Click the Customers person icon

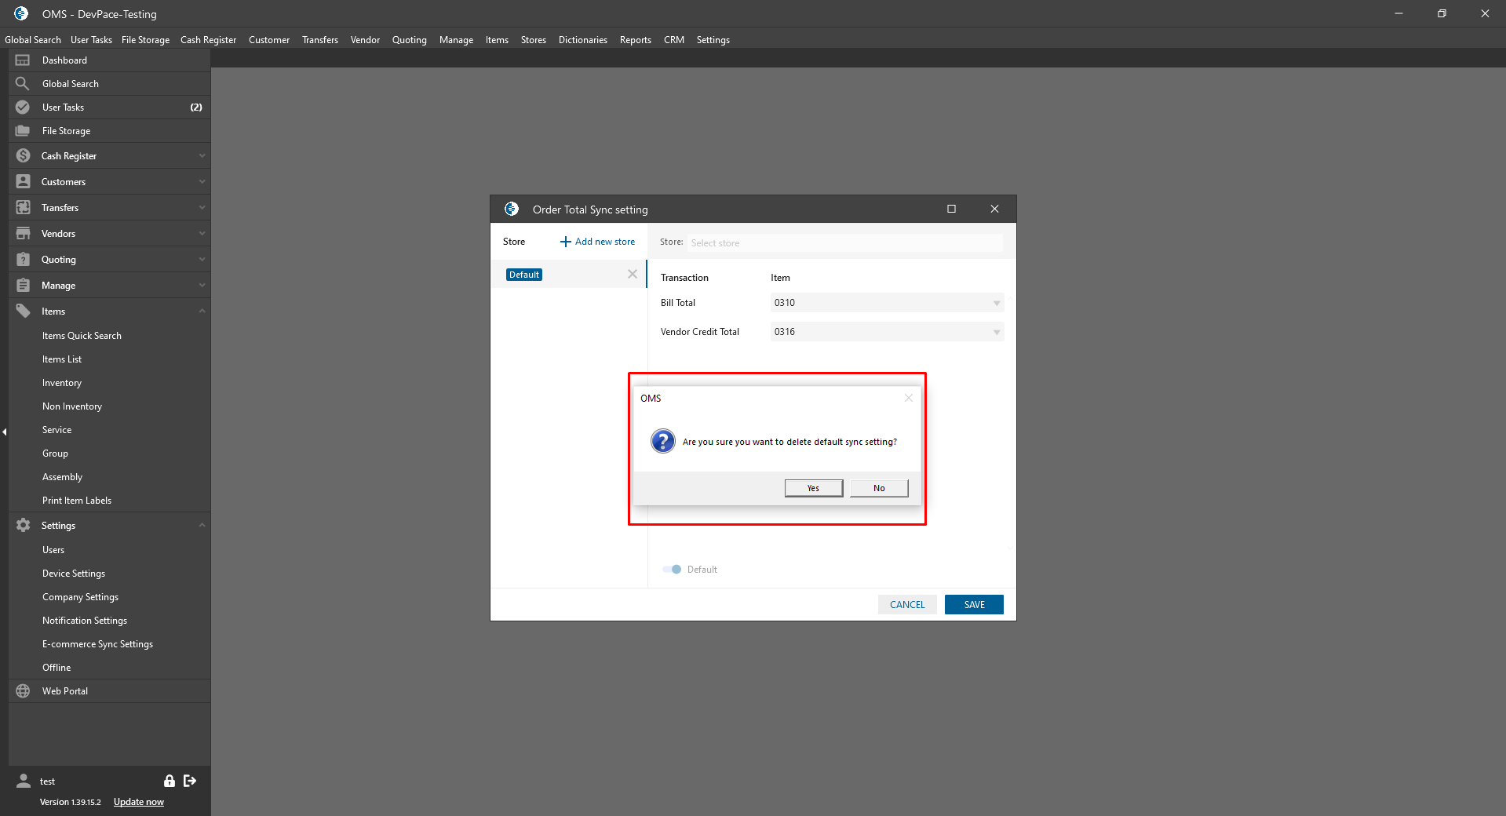click(x=24, y=182)
